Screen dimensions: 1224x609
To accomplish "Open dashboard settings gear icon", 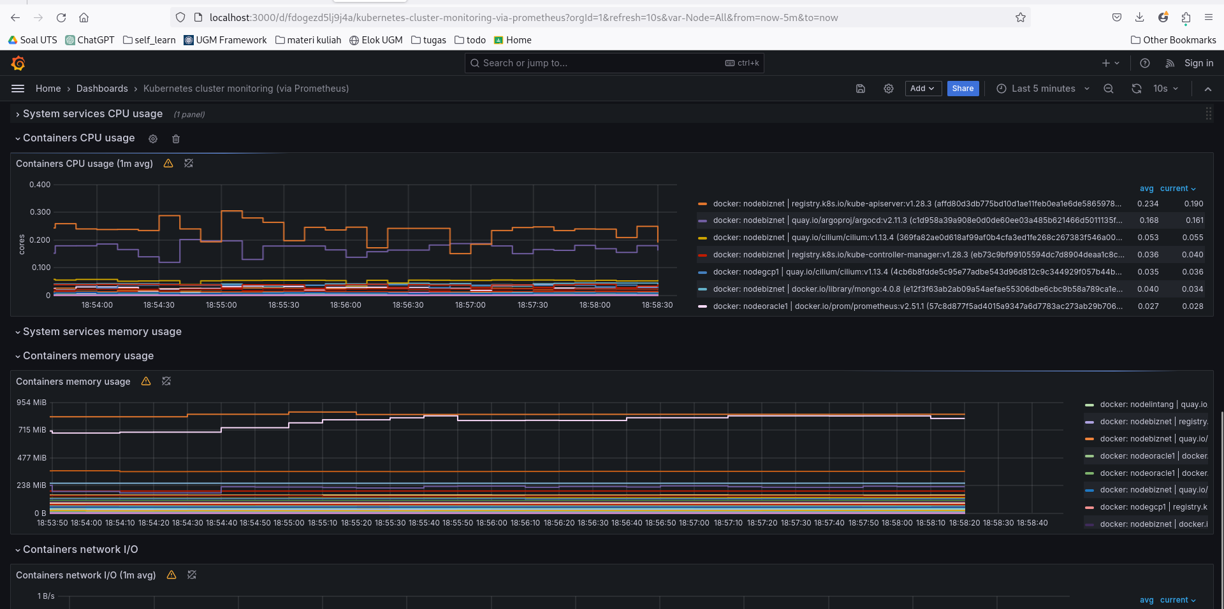I will (888, 89).
